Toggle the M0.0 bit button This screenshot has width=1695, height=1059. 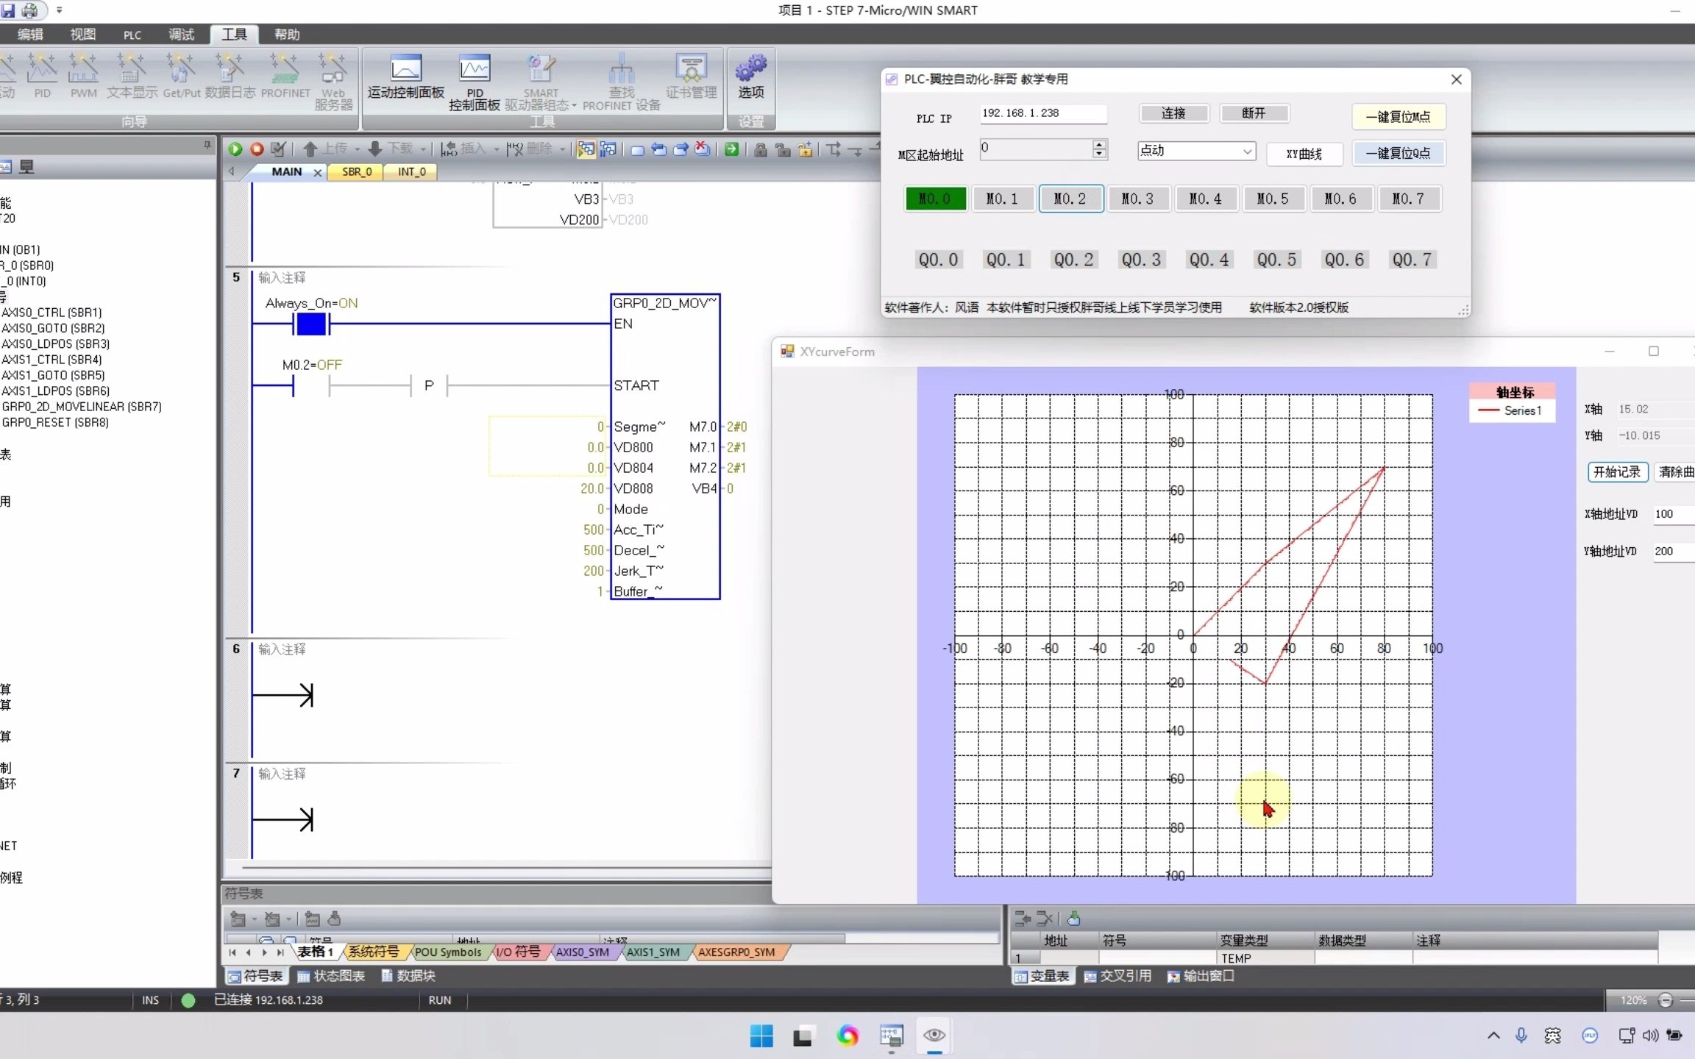935,199
